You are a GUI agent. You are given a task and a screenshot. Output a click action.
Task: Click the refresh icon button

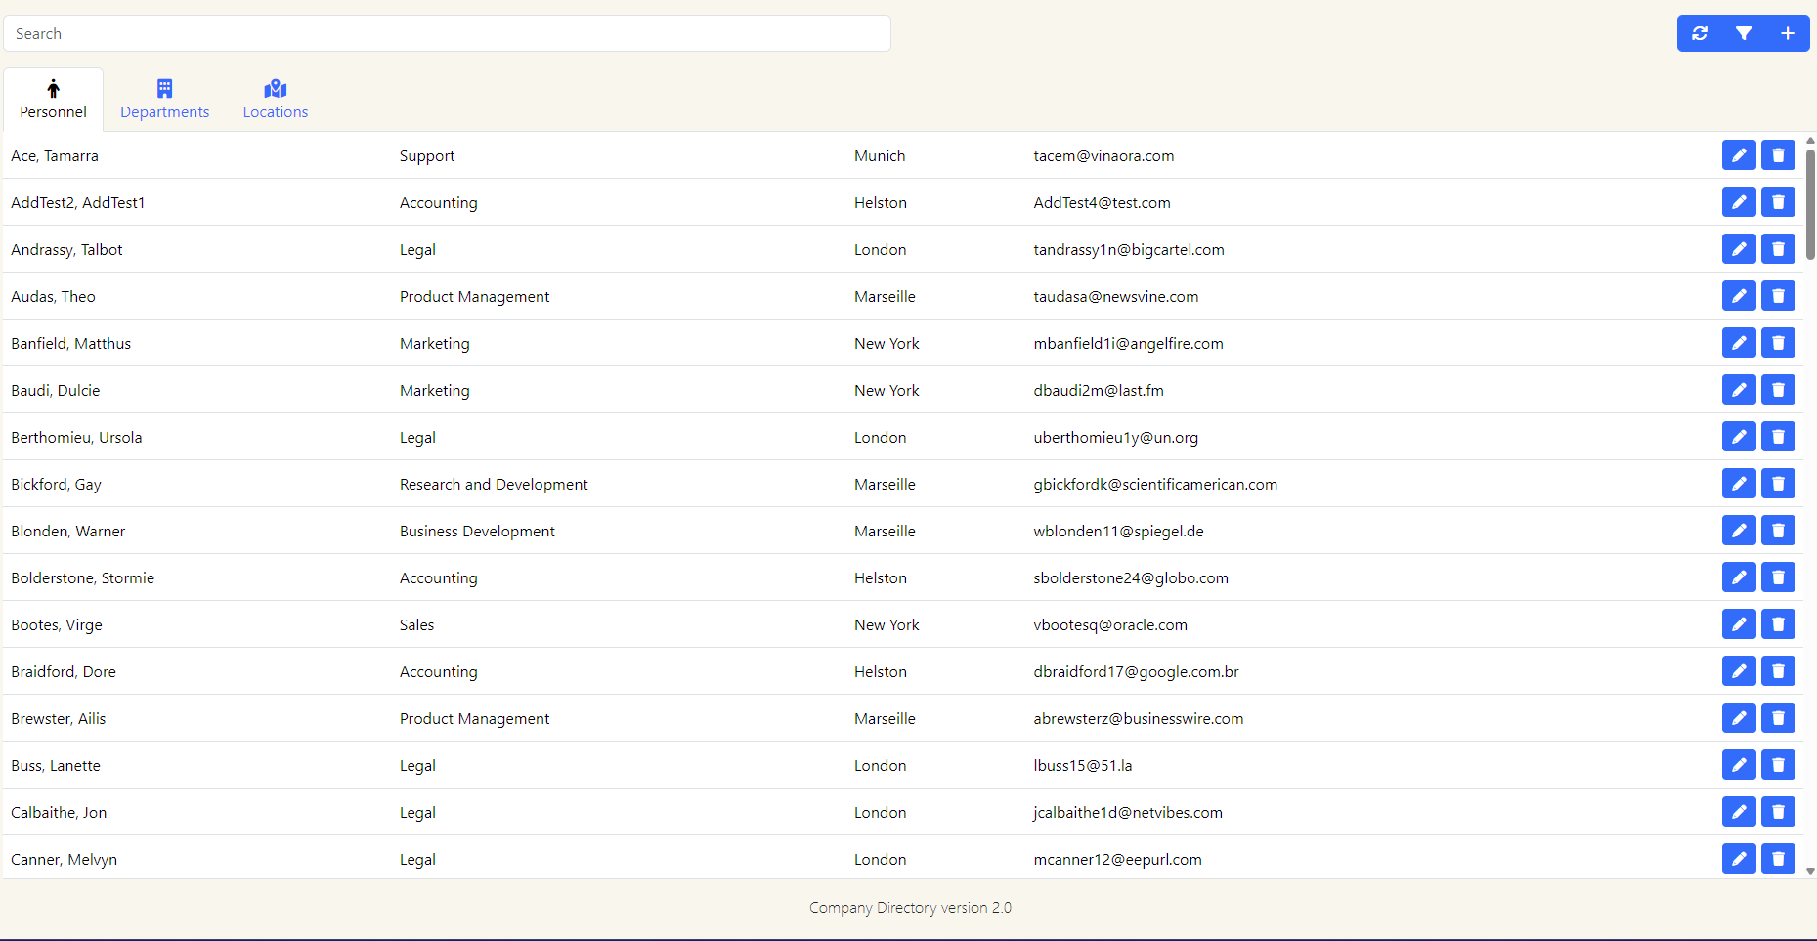click(1700, 33)
